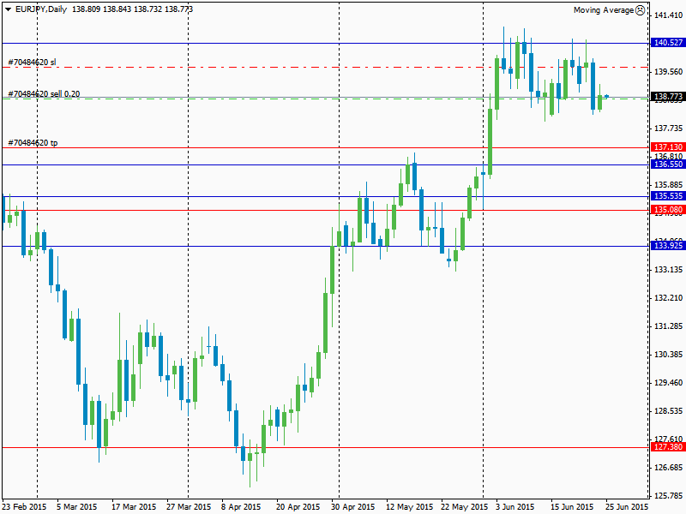This screenshot has width=686, height=514.
Task: Click the 128.535 price axis value
Action: 668,411
